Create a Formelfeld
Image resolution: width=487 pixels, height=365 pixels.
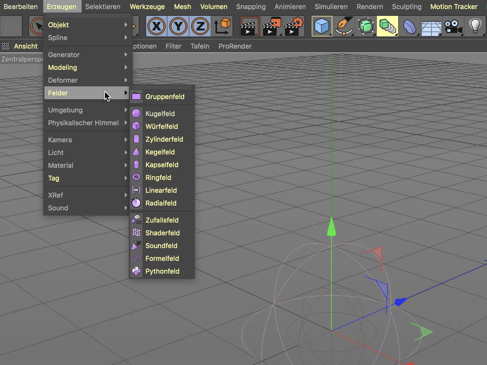(162, 259)
